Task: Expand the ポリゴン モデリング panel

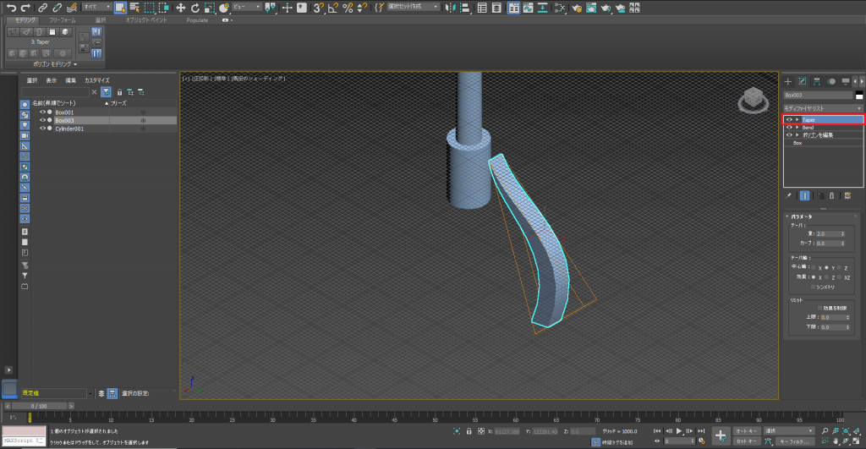Action: coord(55,64)
